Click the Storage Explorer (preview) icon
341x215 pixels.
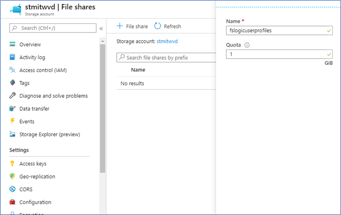[x=13, y=134]
